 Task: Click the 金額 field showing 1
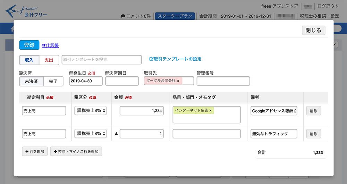pos(142,134)
